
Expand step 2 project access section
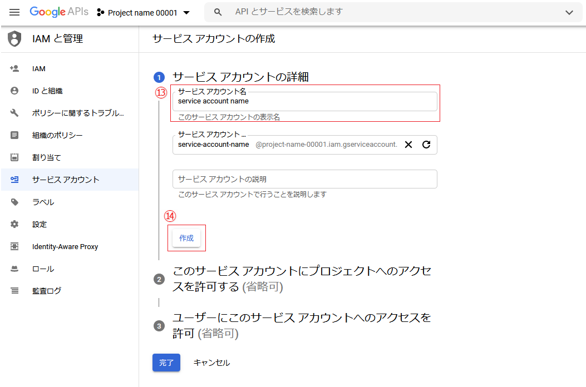pyautogui.click(x=302, y=279)
